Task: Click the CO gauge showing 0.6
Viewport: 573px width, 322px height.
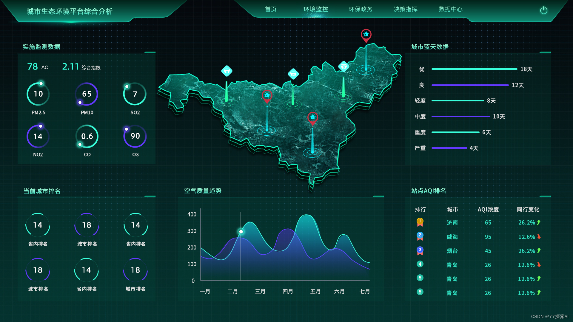Action: click(x=87, y=136)
